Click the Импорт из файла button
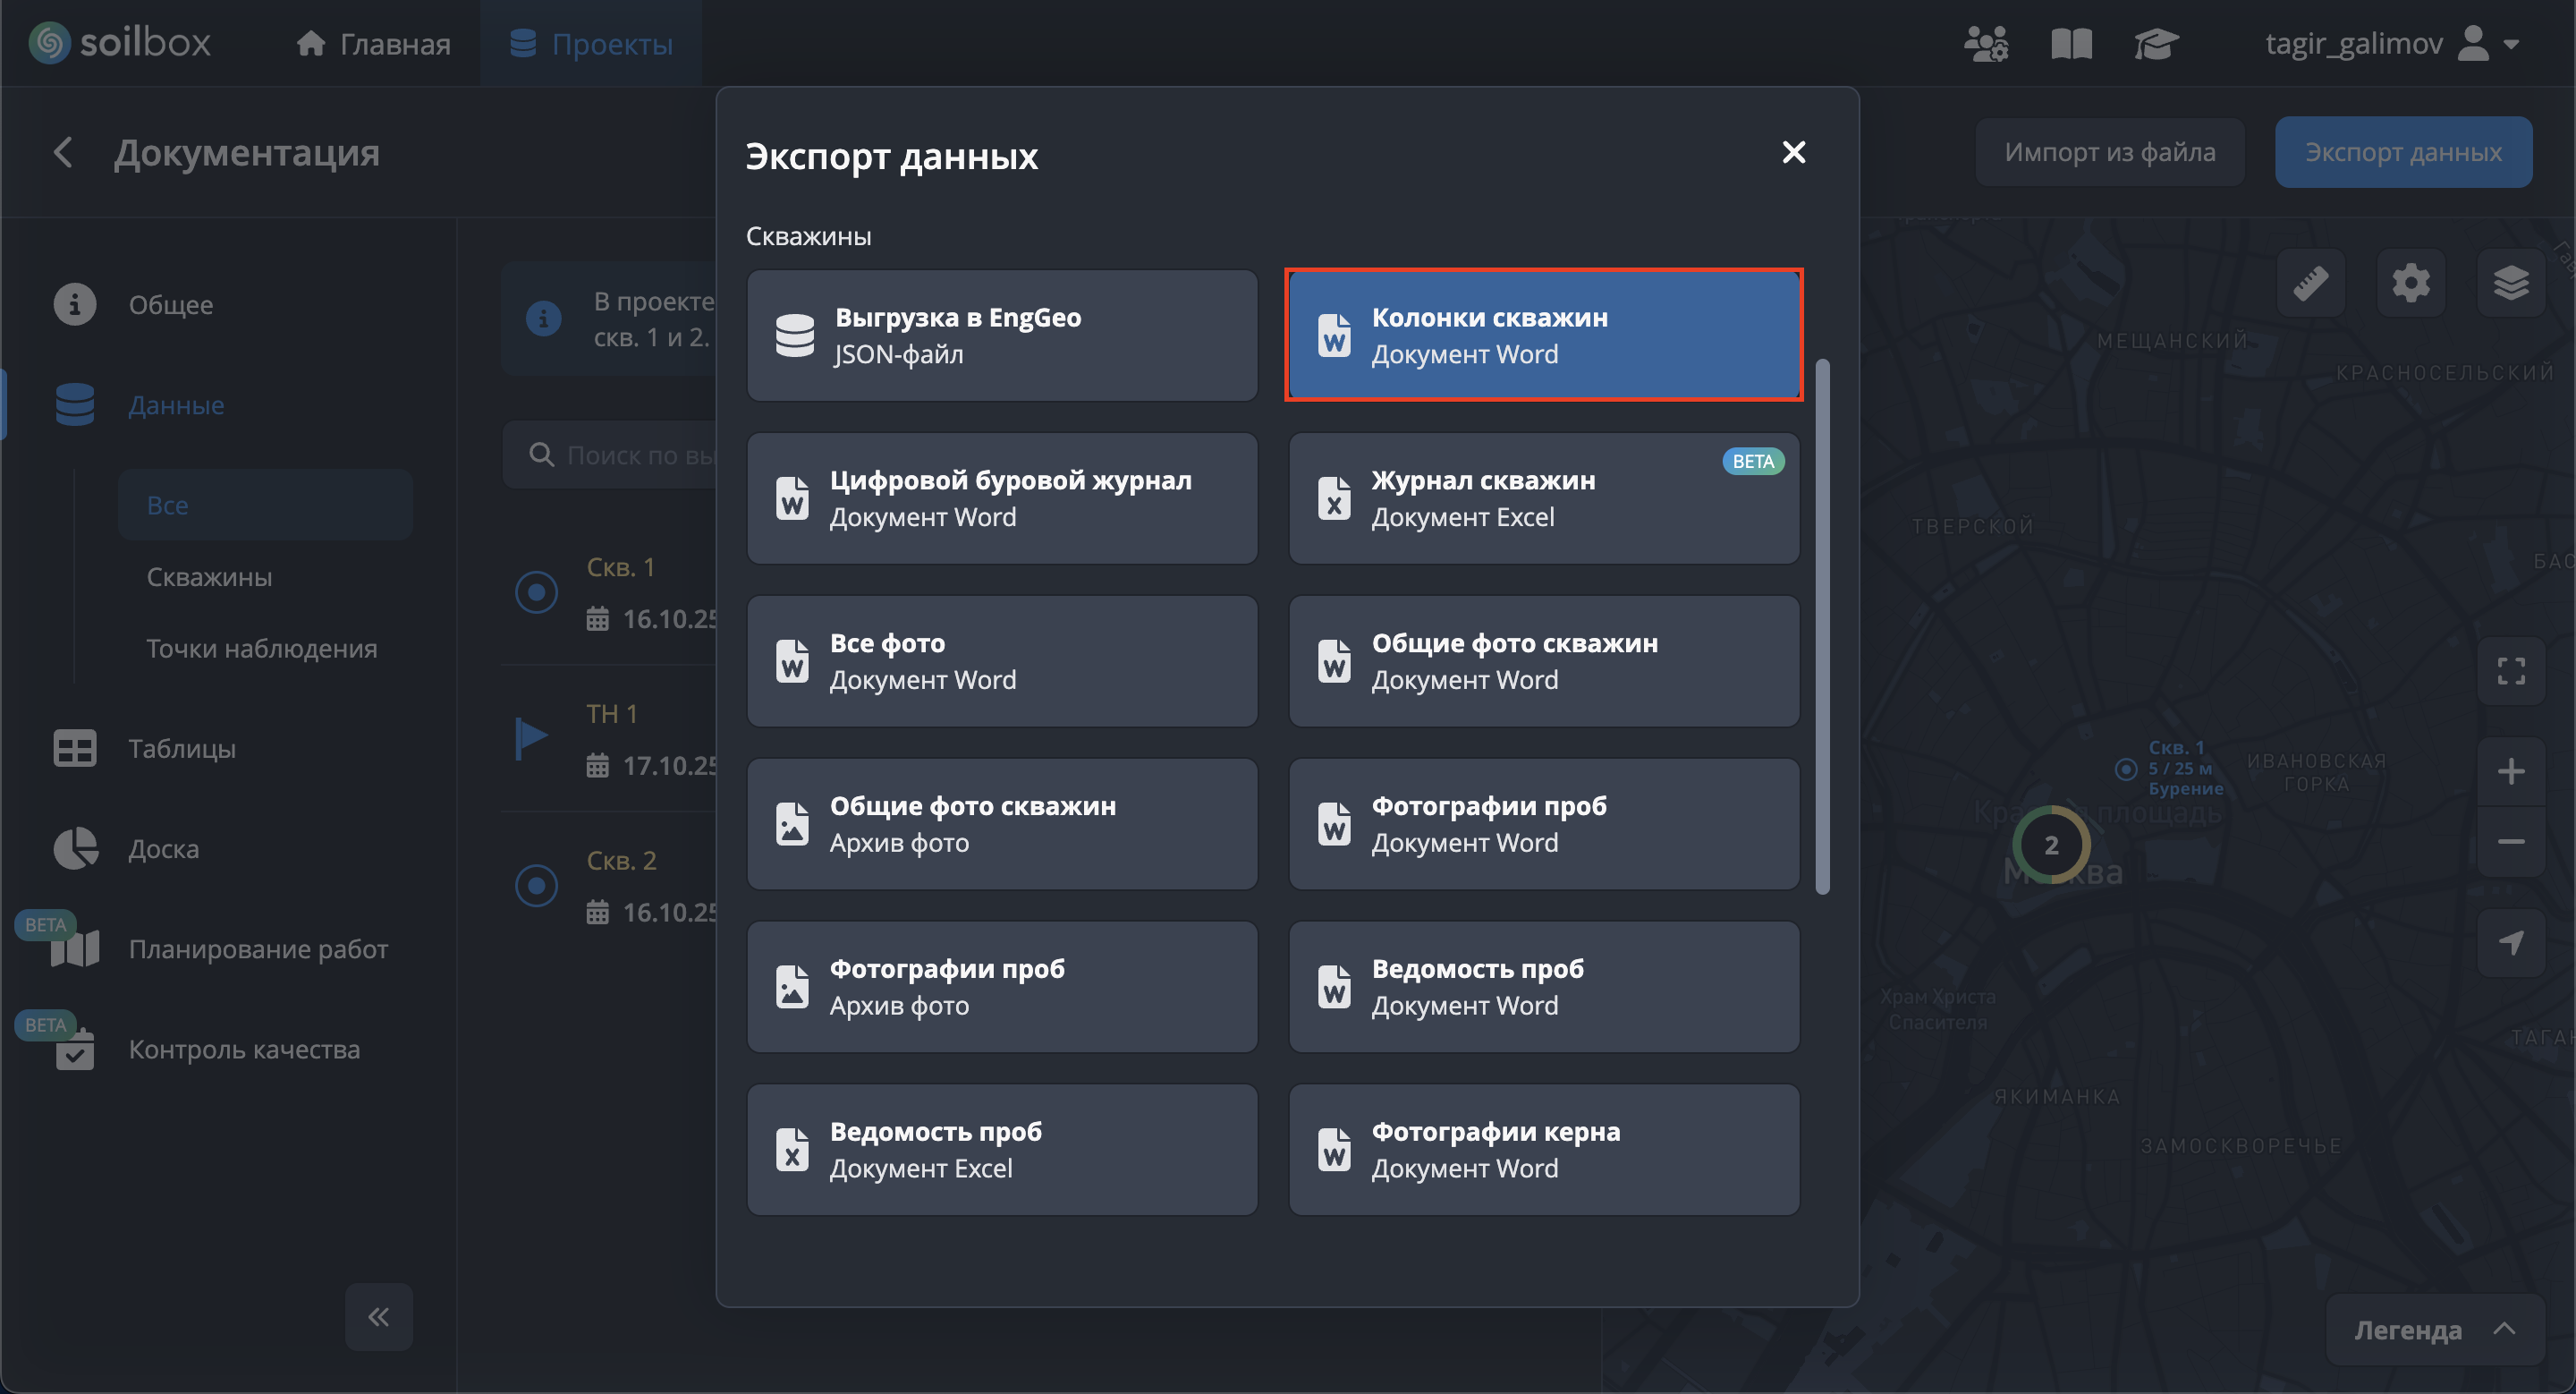Viewport: 2576px width, 1394px height. pos(2109,152)
